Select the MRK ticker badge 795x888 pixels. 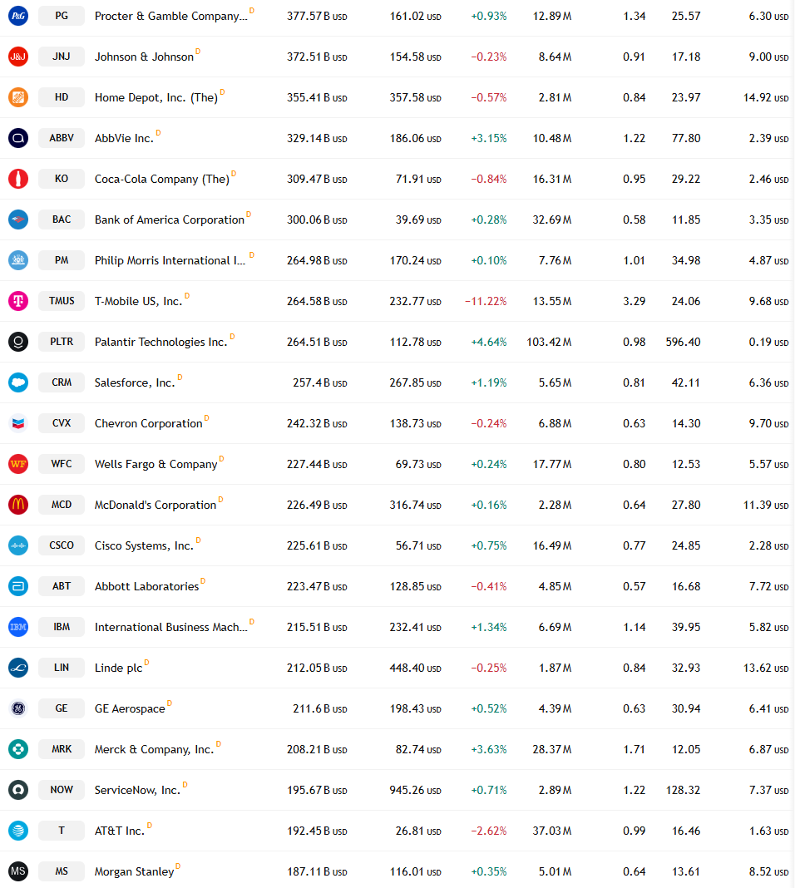(x=62, y=749)
